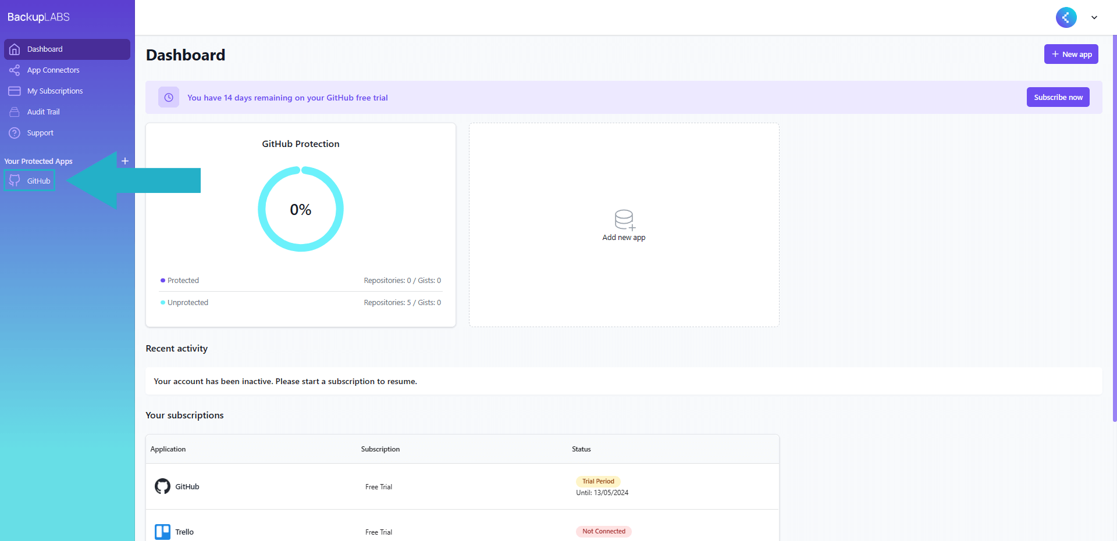Screen dimensions: 1117x541
Task: Click the Your Protected Apps heading
Action: [x=38, y=162]
